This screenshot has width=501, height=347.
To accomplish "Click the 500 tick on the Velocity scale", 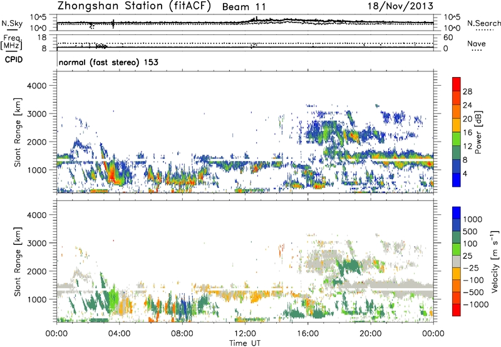I will 470,231.
